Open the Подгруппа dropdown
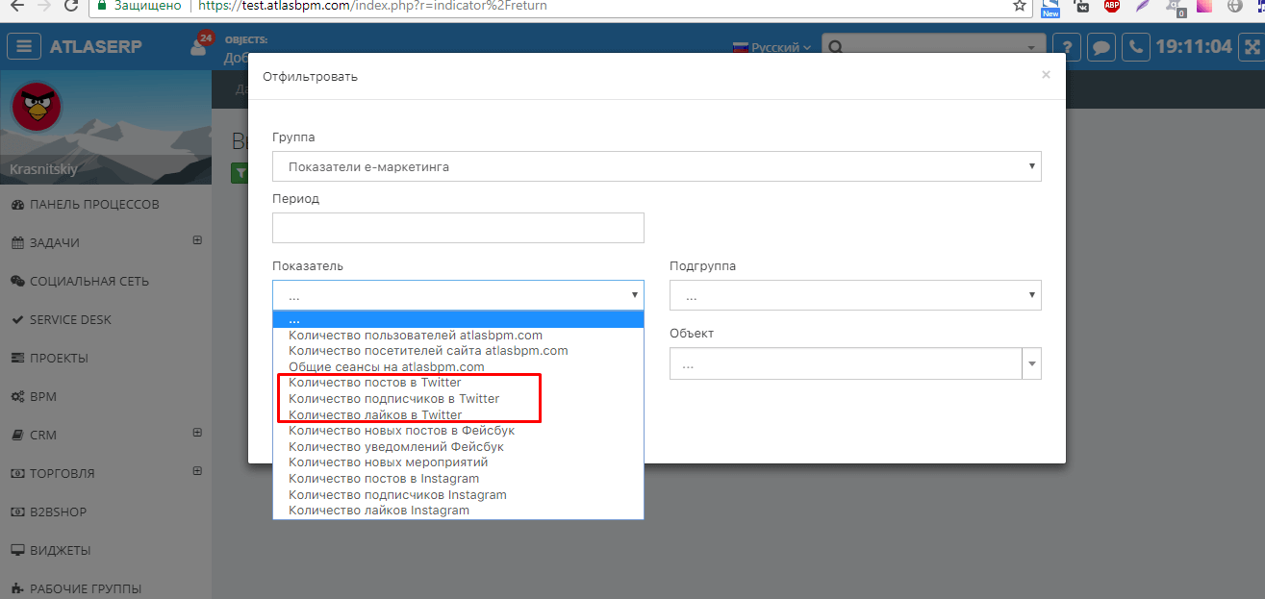 (855, 295)
